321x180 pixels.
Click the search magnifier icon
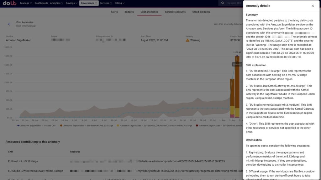[223, 3]
